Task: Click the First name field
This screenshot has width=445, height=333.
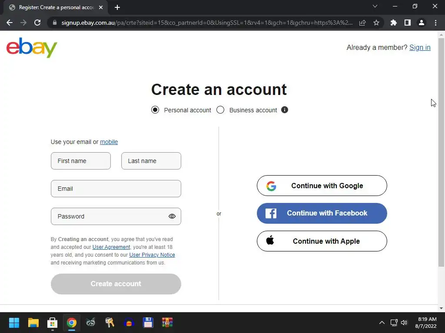Action: click(x=80, y=161)
